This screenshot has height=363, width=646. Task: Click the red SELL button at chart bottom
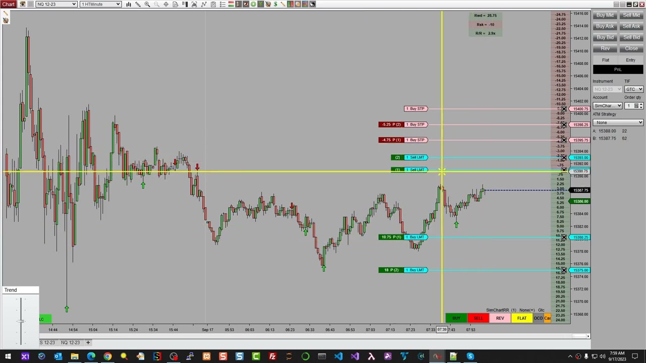tap(478, 318)
